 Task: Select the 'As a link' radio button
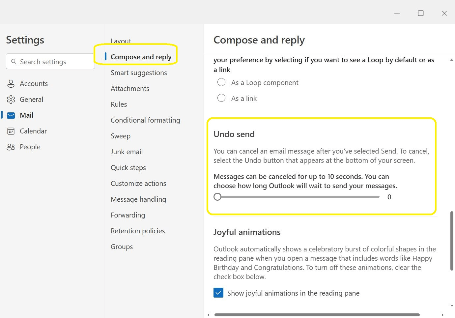(x=221, y=98)
